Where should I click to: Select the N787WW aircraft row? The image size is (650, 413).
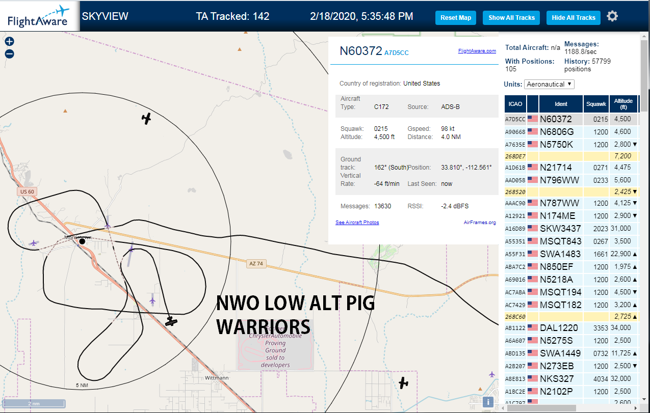pos(571,203)
